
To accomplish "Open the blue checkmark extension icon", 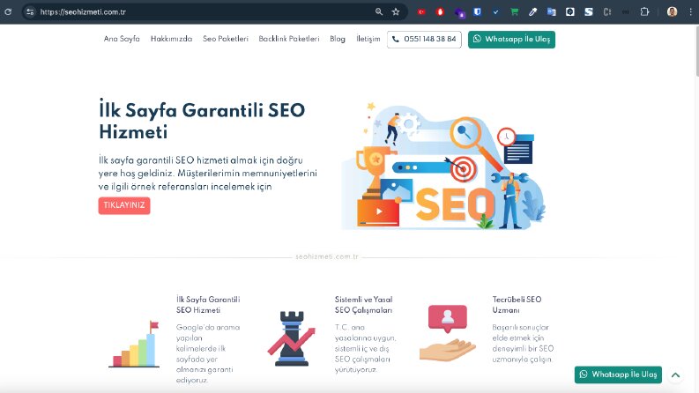I will [495, 12].
